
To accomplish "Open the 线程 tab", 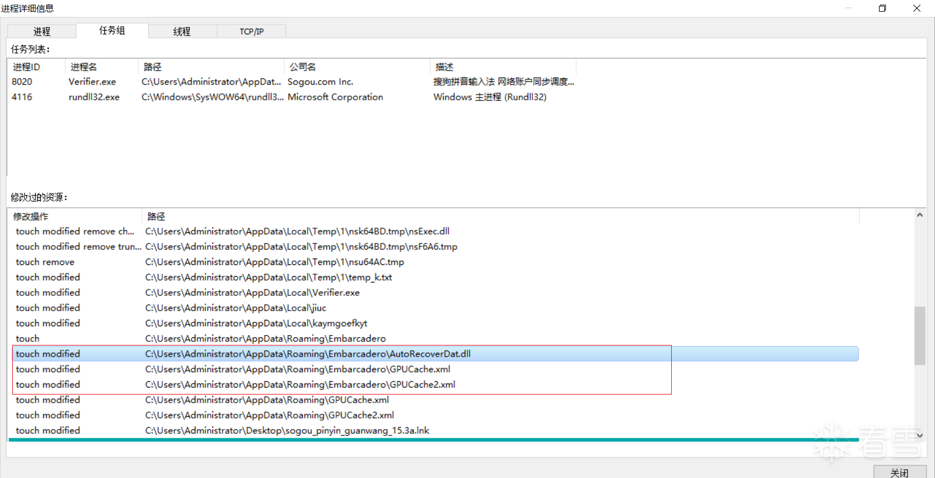I will point(182,32).
